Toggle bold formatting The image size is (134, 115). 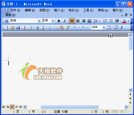coord(59,21)
